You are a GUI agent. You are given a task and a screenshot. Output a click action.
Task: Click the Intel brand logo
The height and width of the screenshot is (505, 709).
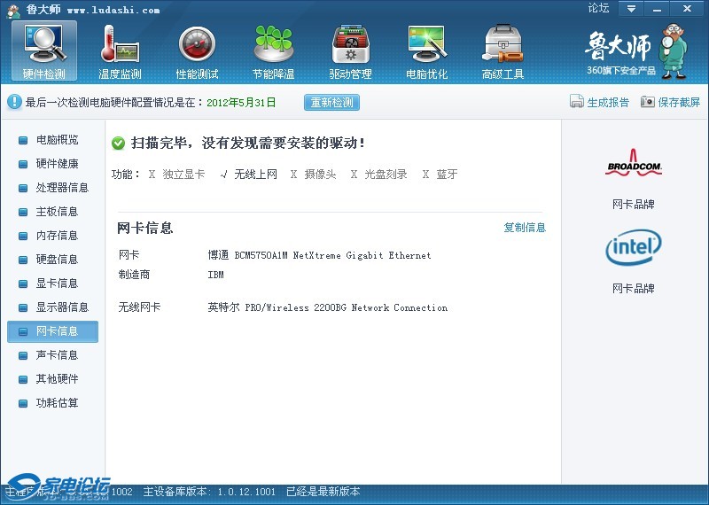(x=634, y=248)
